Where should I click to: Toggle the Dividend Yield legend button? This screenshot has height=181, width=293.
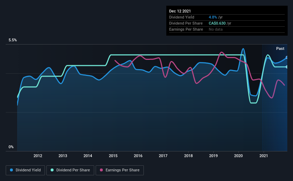point(25,170)
